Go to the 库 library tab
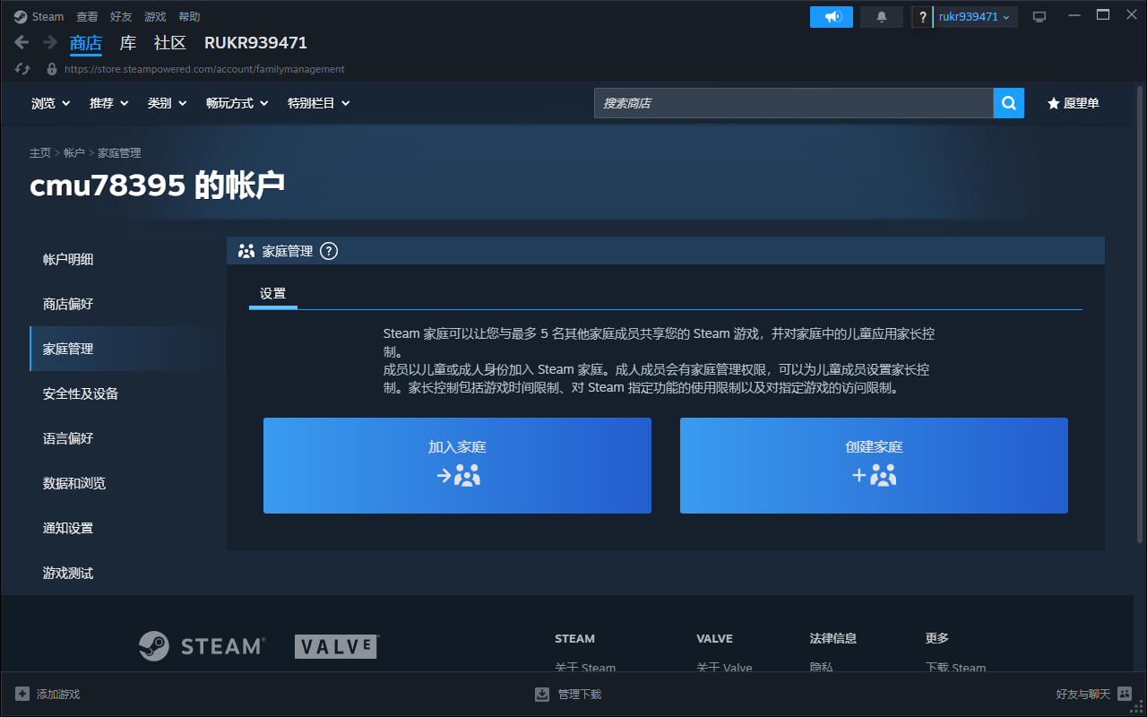This screenshot has height=717, width=1147. pyautogui.click(x=128, y=43)
